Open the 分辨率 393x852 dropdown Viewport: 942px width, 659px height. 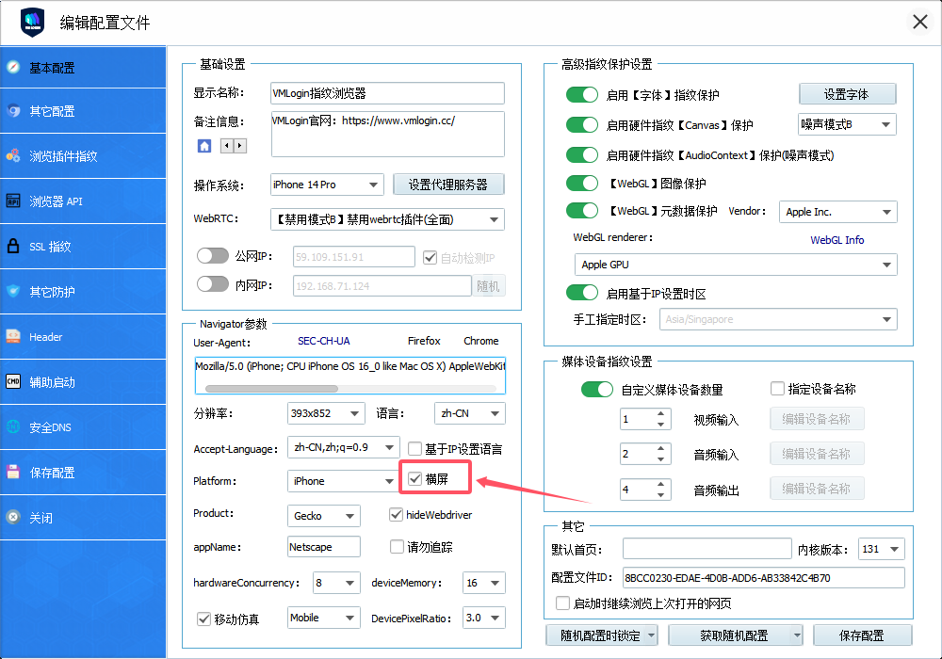tap(326, 413)
